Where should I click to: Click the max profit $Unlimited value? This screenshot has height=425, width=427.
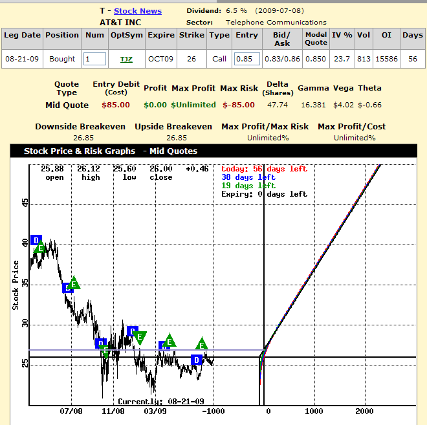pyautogui.click(x=193, y=105)
